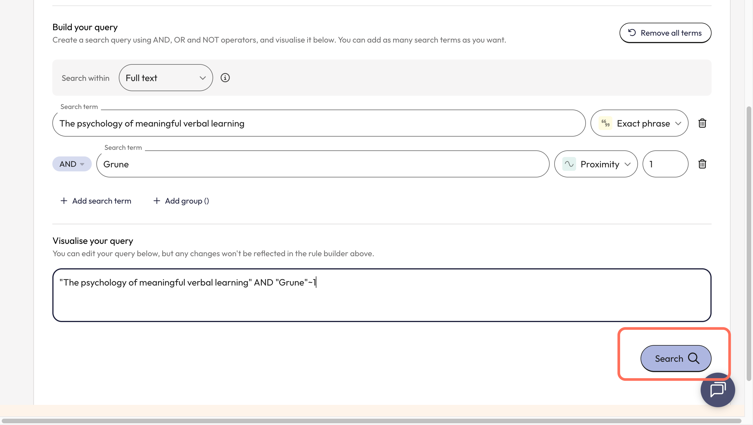This screenshot has width=753, height=425.
Task: Run the query with the Search button
Action: pyautogui.click(x=676, y=358)
